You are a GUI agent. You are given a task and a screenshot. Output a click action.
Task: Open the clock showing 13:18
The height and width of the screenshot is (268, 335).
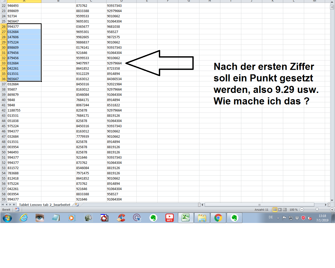(322, 218)
